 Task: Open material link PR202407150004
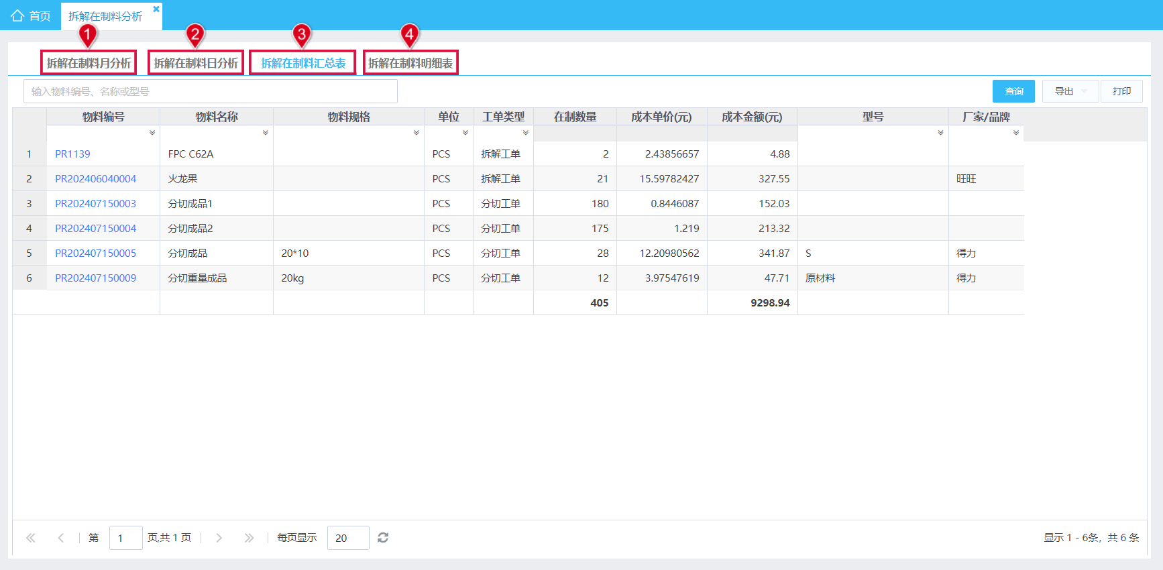[x=95, y=229]
